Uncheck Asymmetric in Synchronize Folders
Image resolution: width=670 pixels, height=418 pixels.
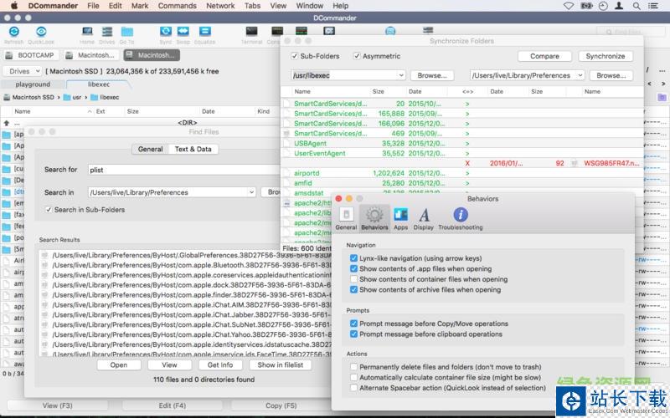[357, 57]
